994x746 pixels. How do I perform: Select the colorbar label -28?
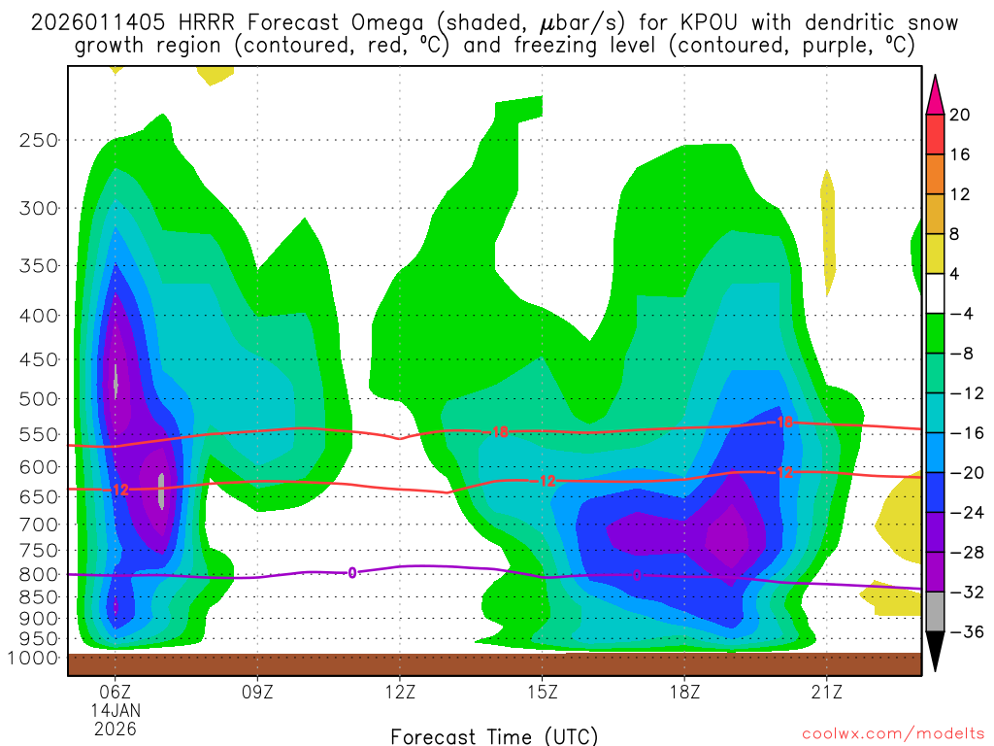tap(967, 553)
